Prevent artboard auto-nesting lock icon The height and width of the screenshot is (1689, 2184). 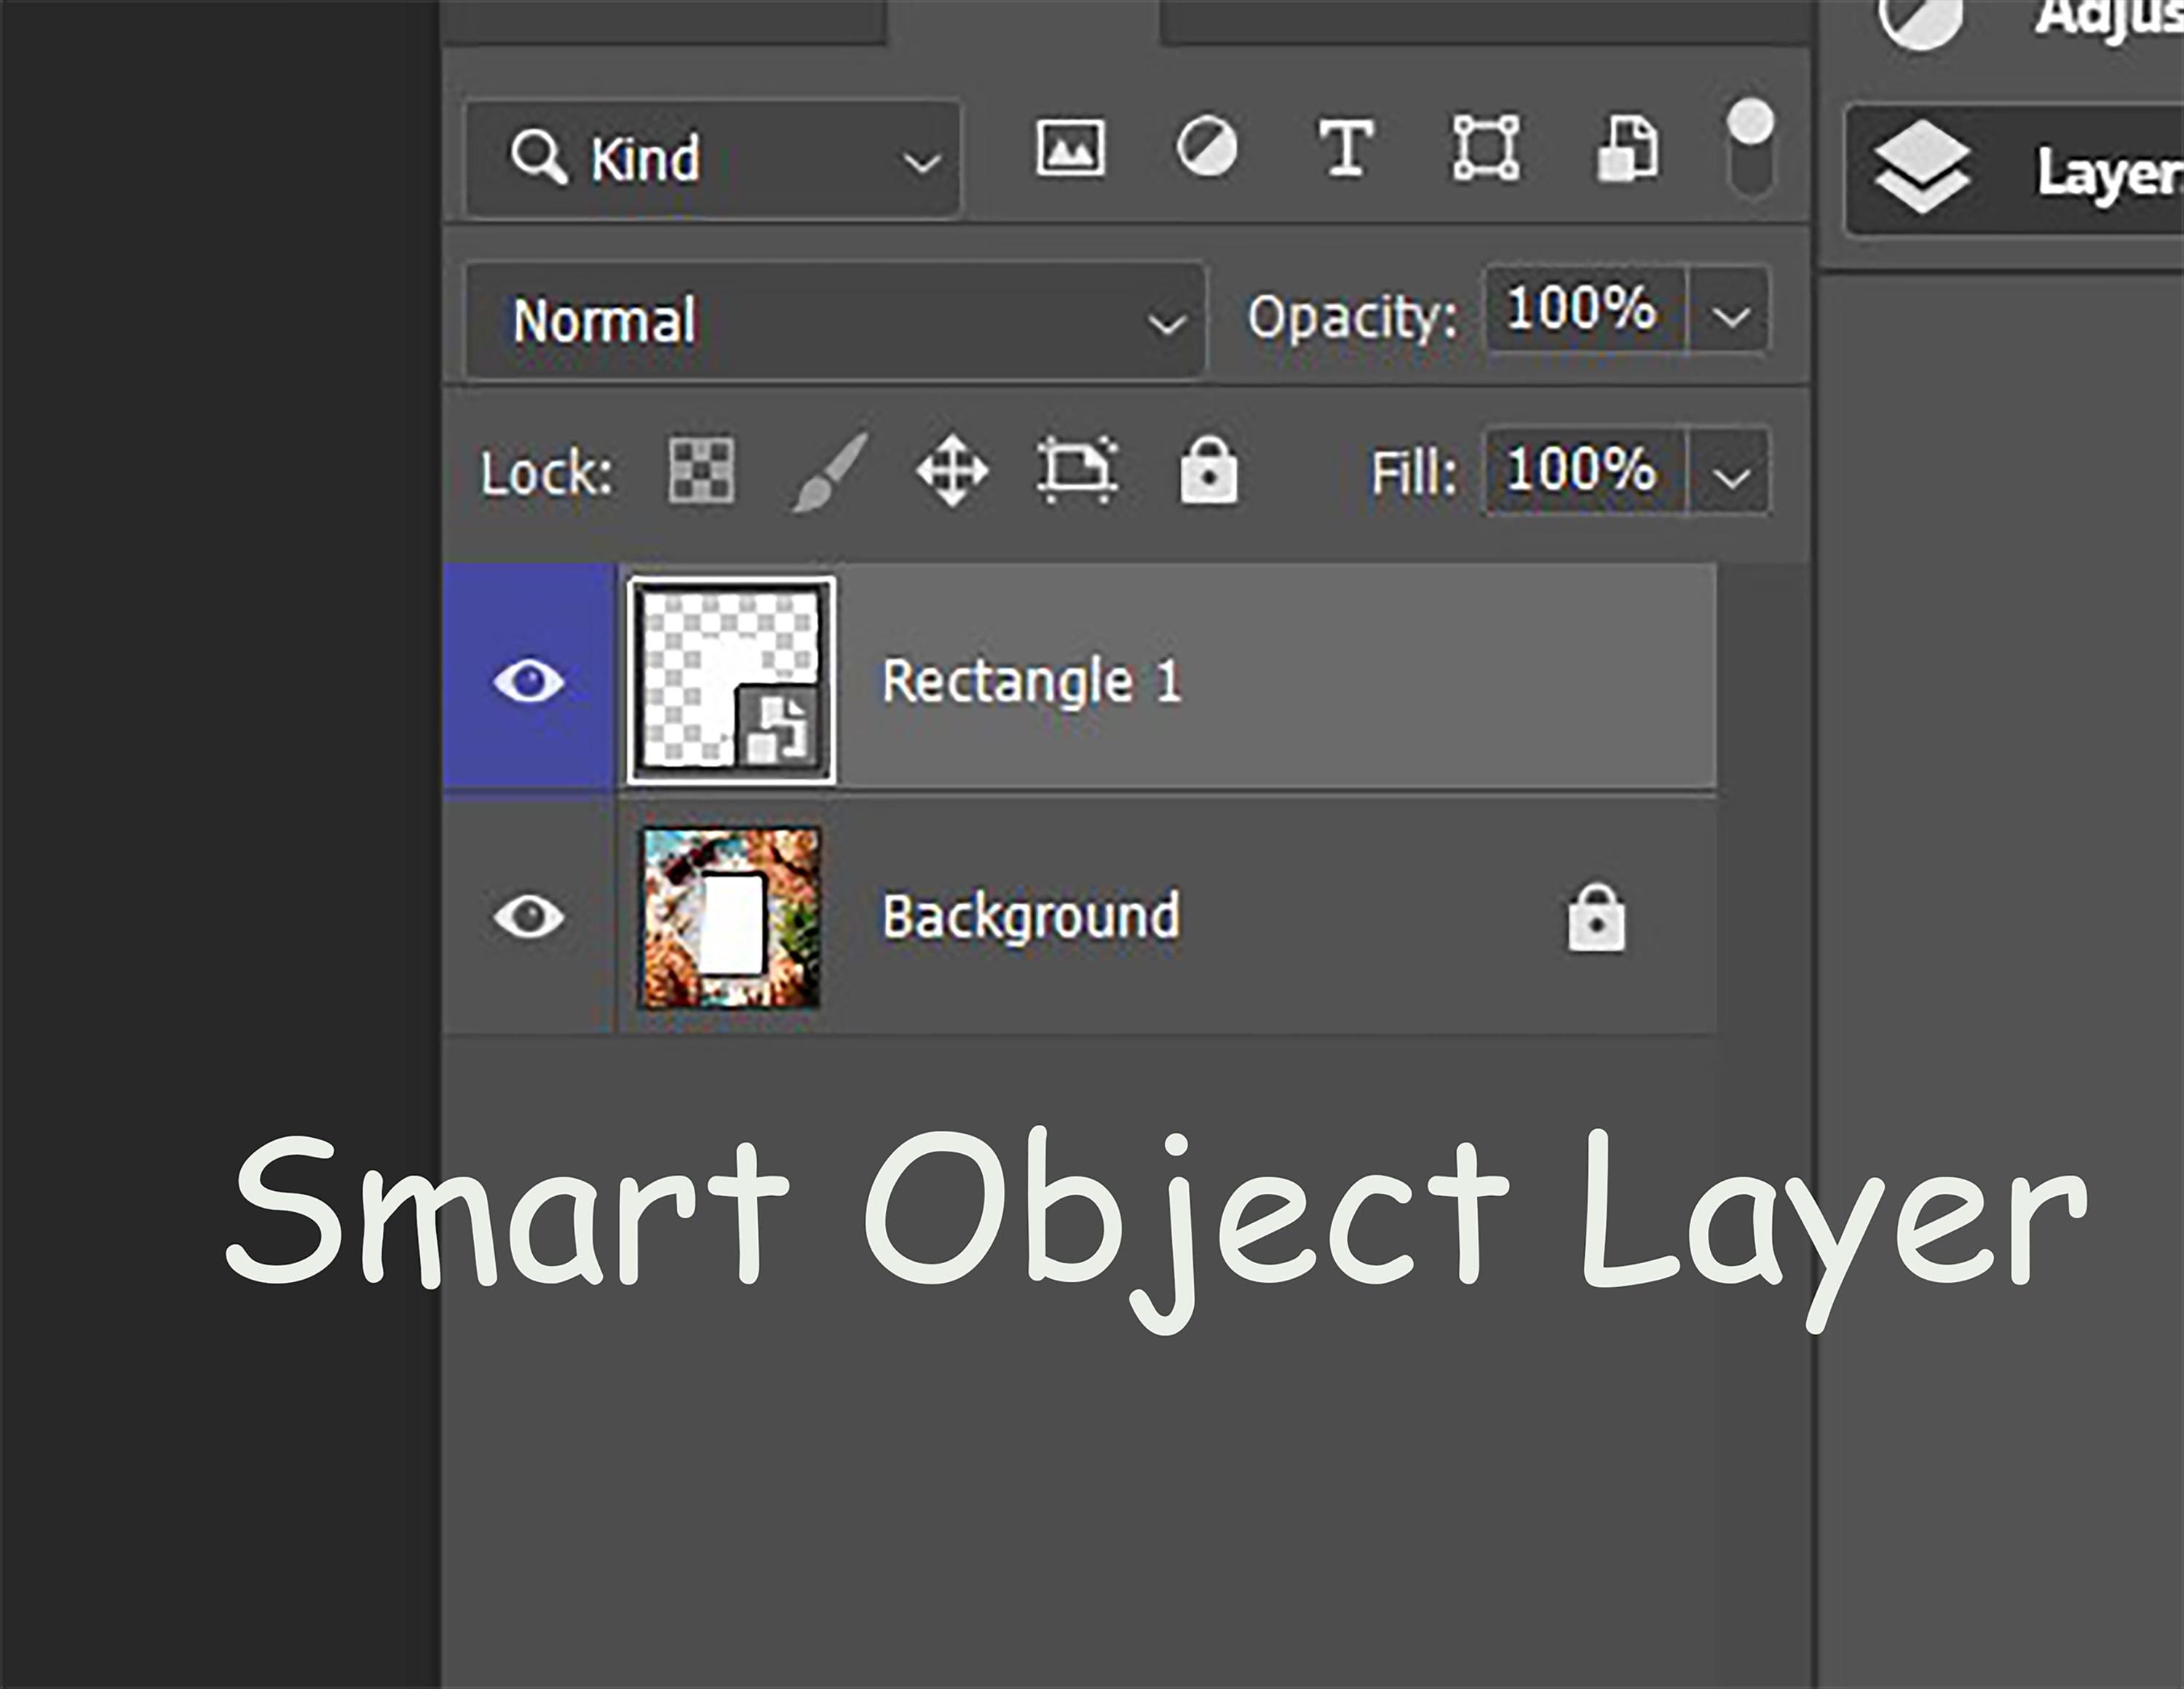coord(1077,469)
